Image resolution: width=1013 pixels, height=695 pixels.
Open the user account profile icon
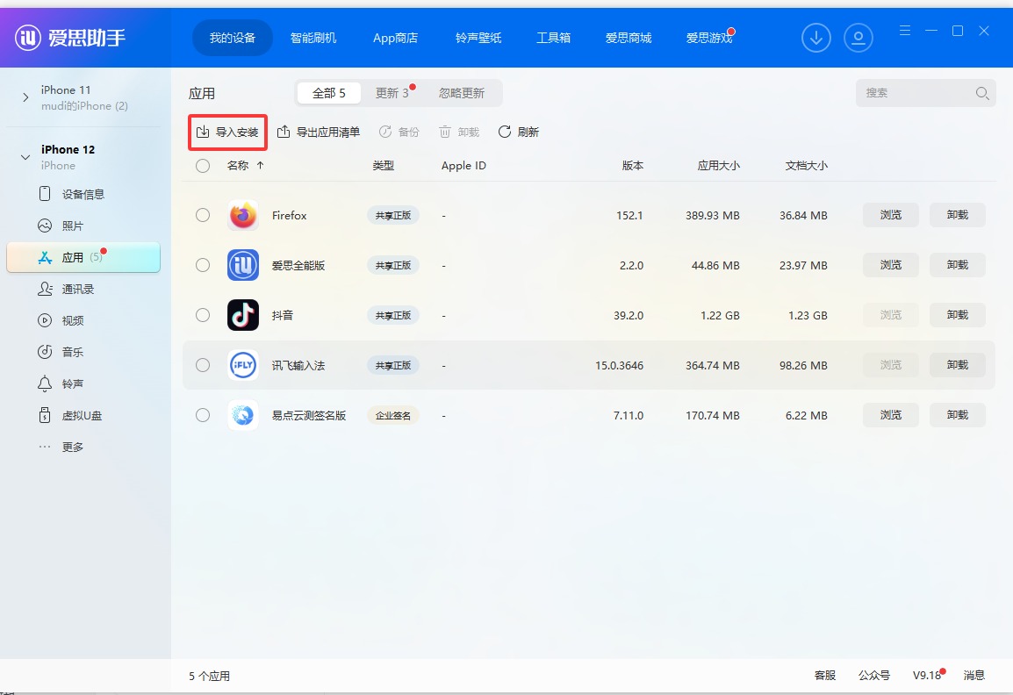click(x=858, y=38)
